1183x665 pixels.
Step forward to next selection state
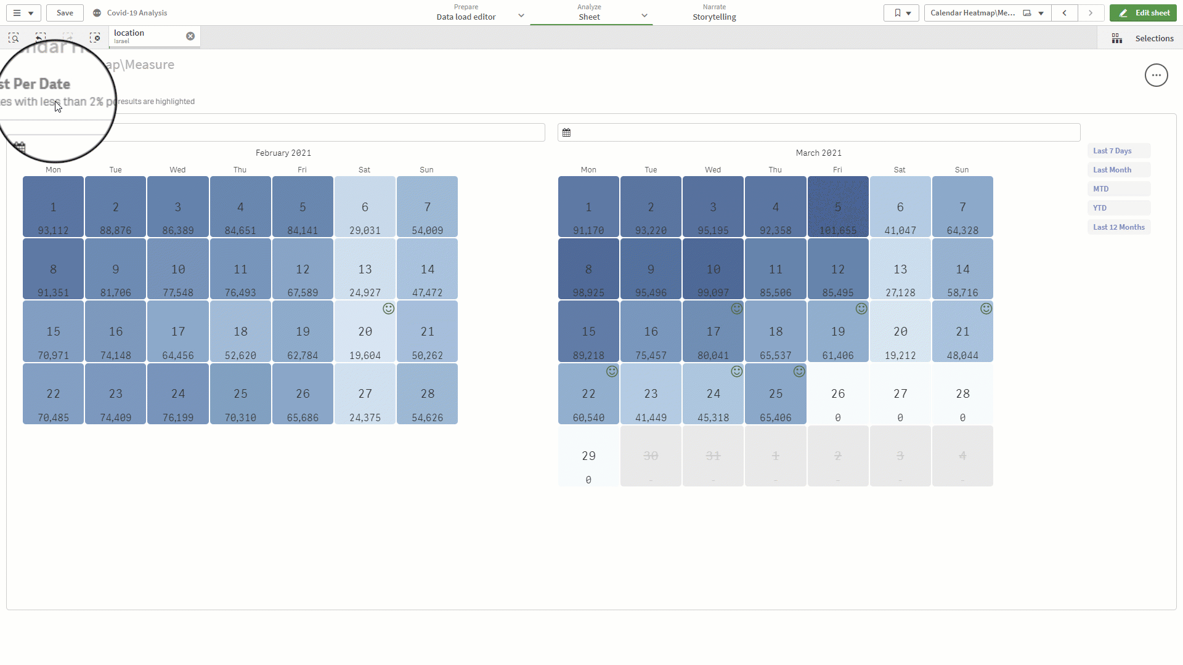(x=68, y=38)
